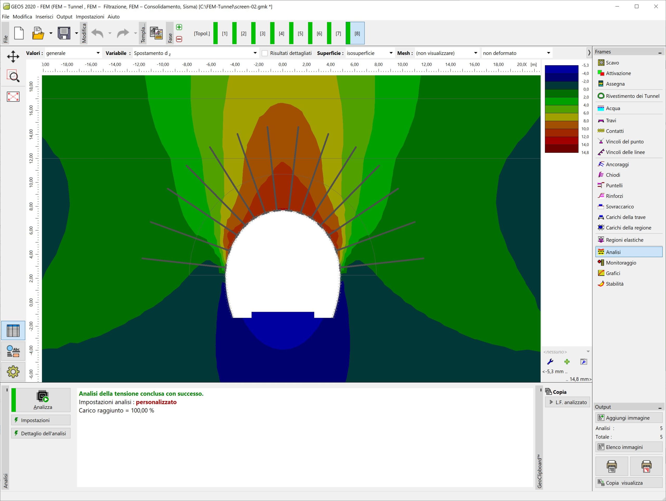Click the fit-to-window zoom extents icon
This screenshot has height=501, width=666.
coord(13,97)
